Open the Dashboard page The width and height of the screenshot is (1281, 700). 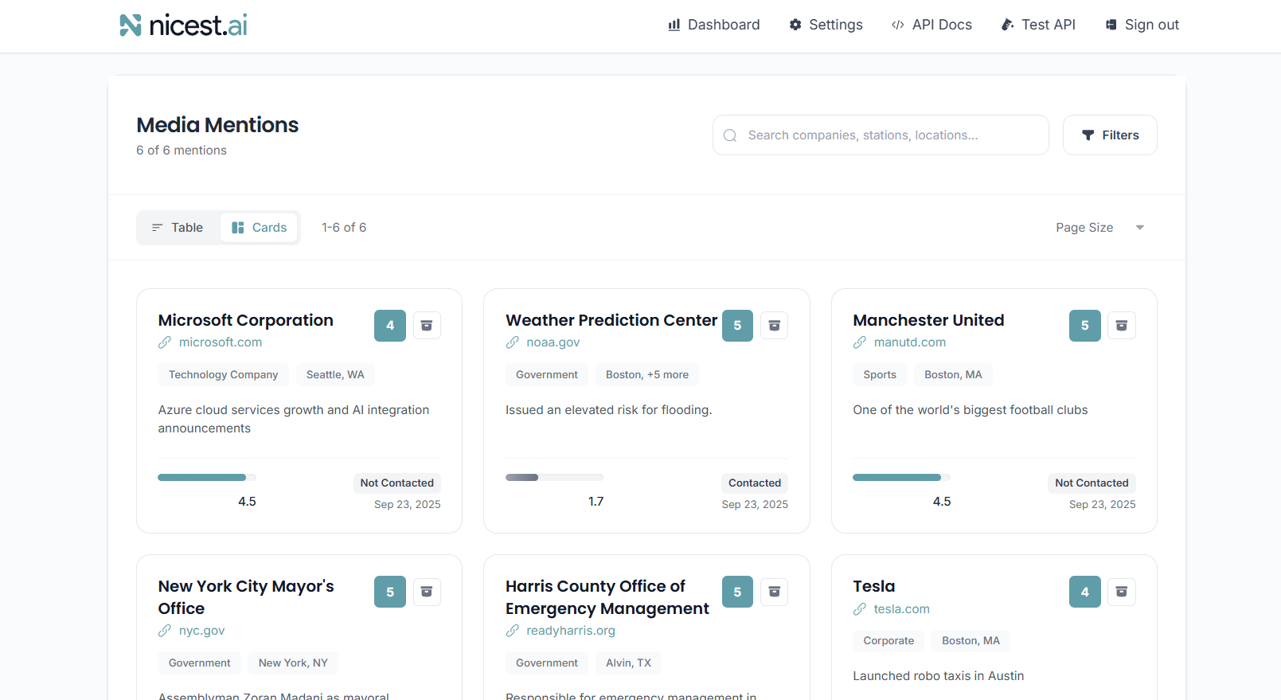713,25
